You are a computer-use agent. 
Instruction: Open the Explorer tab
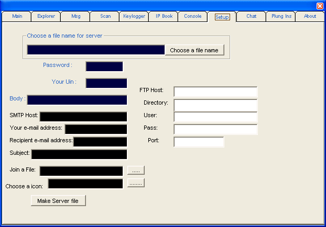pyautogui.click(x=46, y=16)
